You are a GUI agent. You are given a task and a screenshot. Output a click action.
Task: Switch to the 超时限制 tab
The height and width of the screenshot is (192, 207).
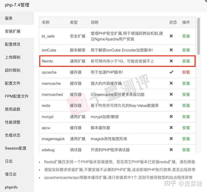pyautogui.click(x=17, y=70)
